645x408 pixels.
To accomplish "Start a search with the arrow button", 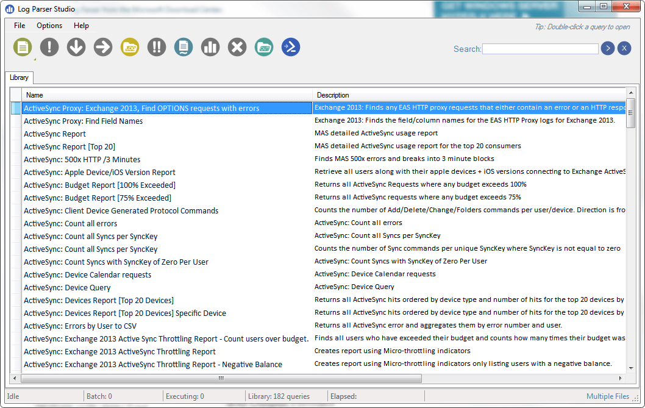I will [607, 48].
